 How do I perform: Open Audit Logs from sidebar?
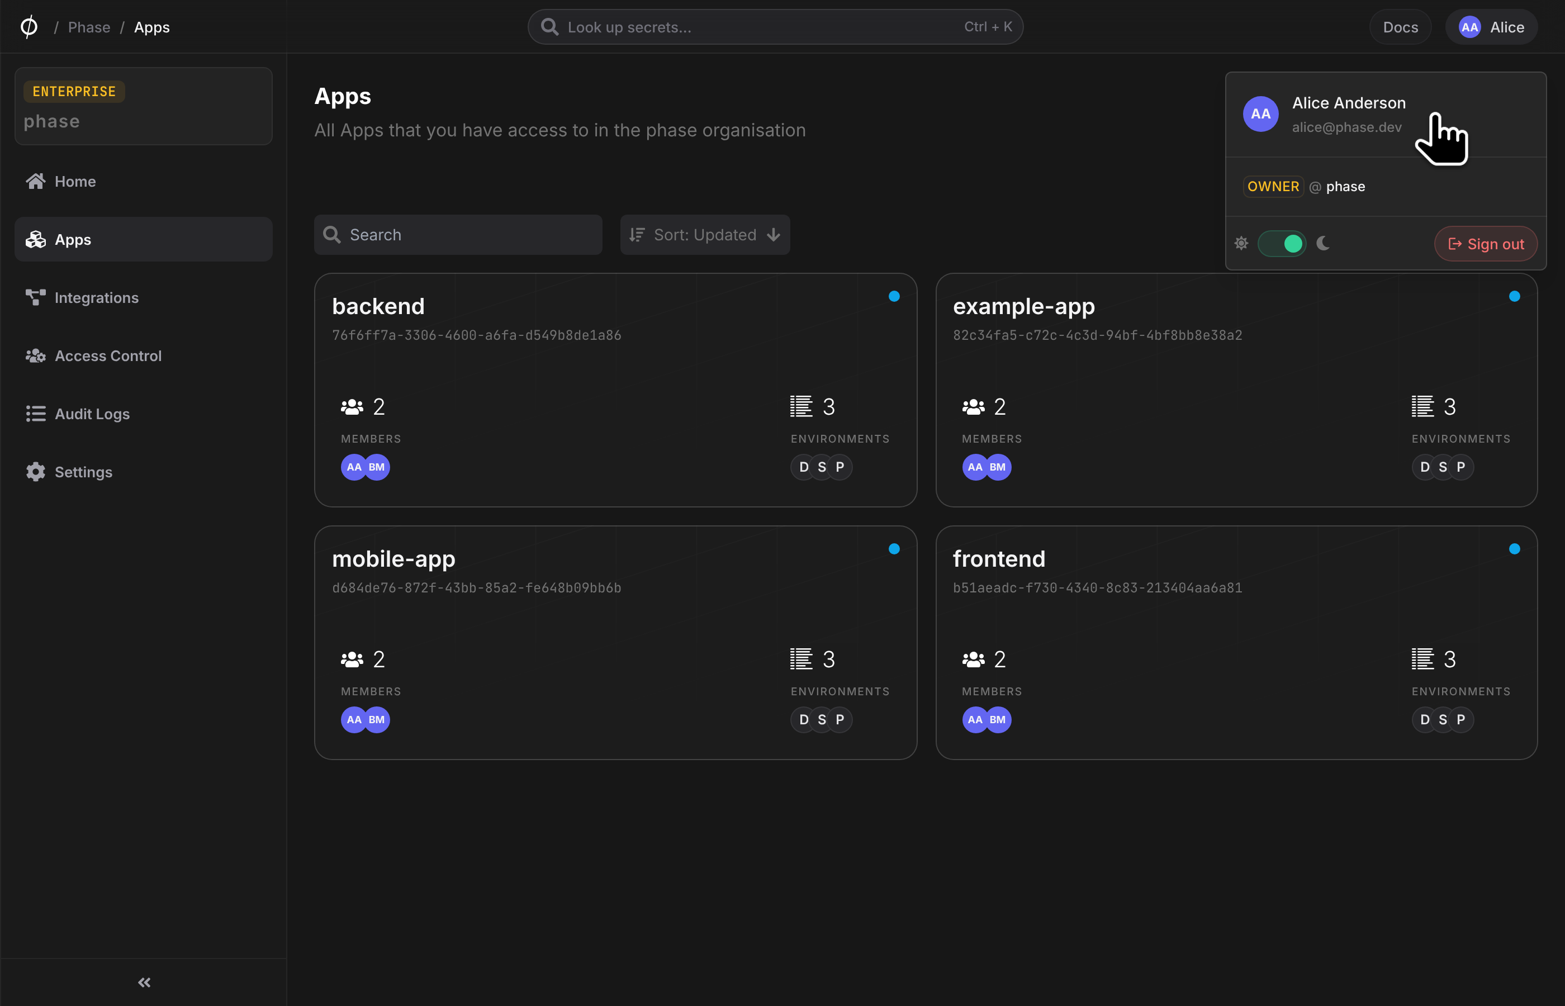pyautogui.click(x=143, y=414)
